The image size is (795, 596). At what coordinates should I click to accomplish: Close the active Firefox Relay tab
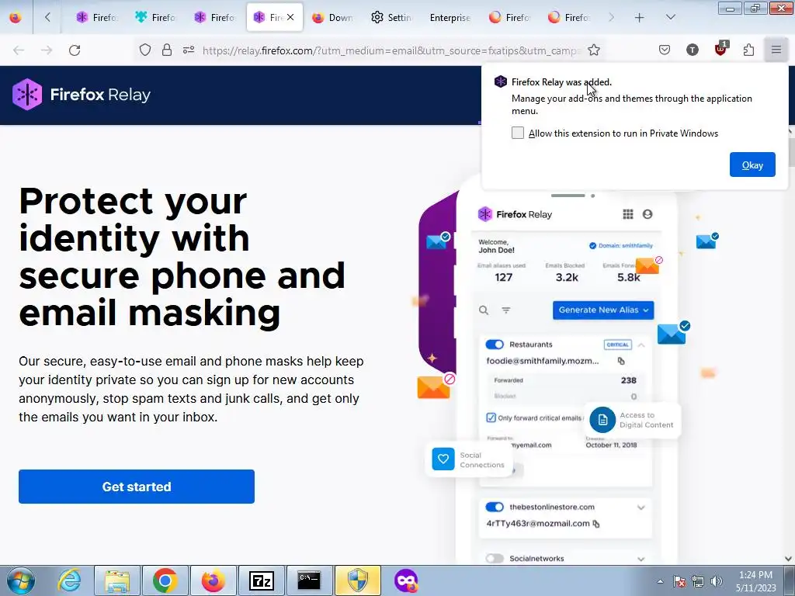(290, 17)
